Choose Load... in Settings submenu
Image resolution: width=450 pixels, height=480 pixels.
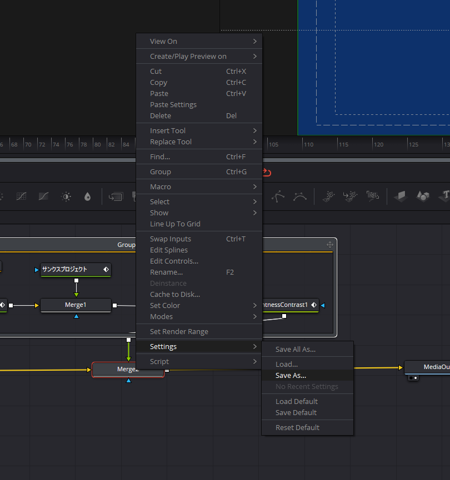307,364
